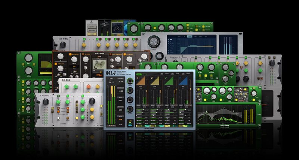This screenshot has height=160, width=299.
Task: Click the last yellow knob on NF 575
Action: coord(135,45)
